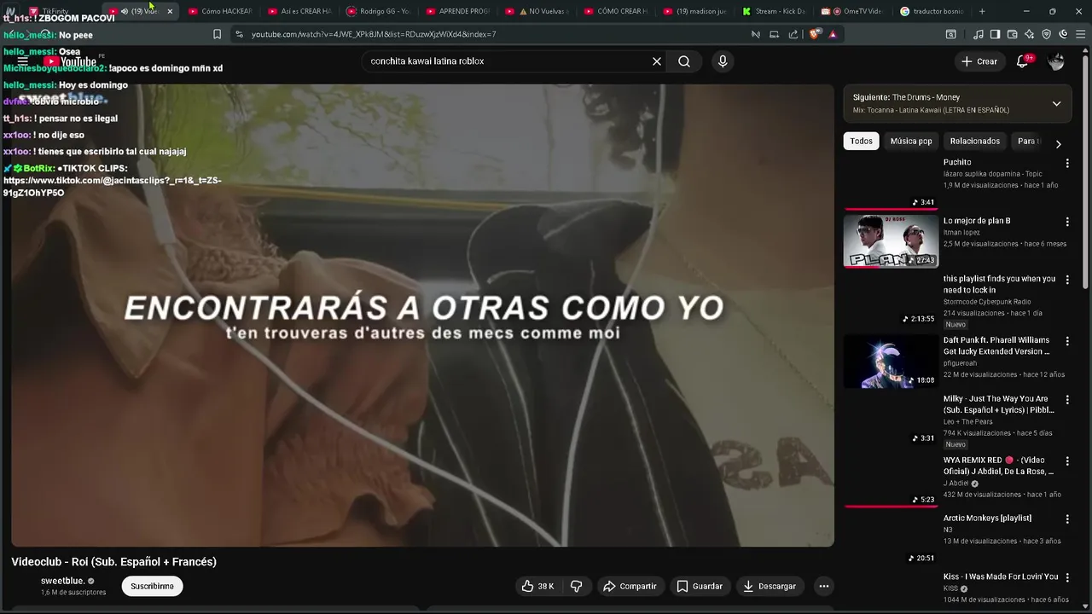Show more filter chips with right arrow
This screenshot has width=1092, height=614.
pos(1058,143)
